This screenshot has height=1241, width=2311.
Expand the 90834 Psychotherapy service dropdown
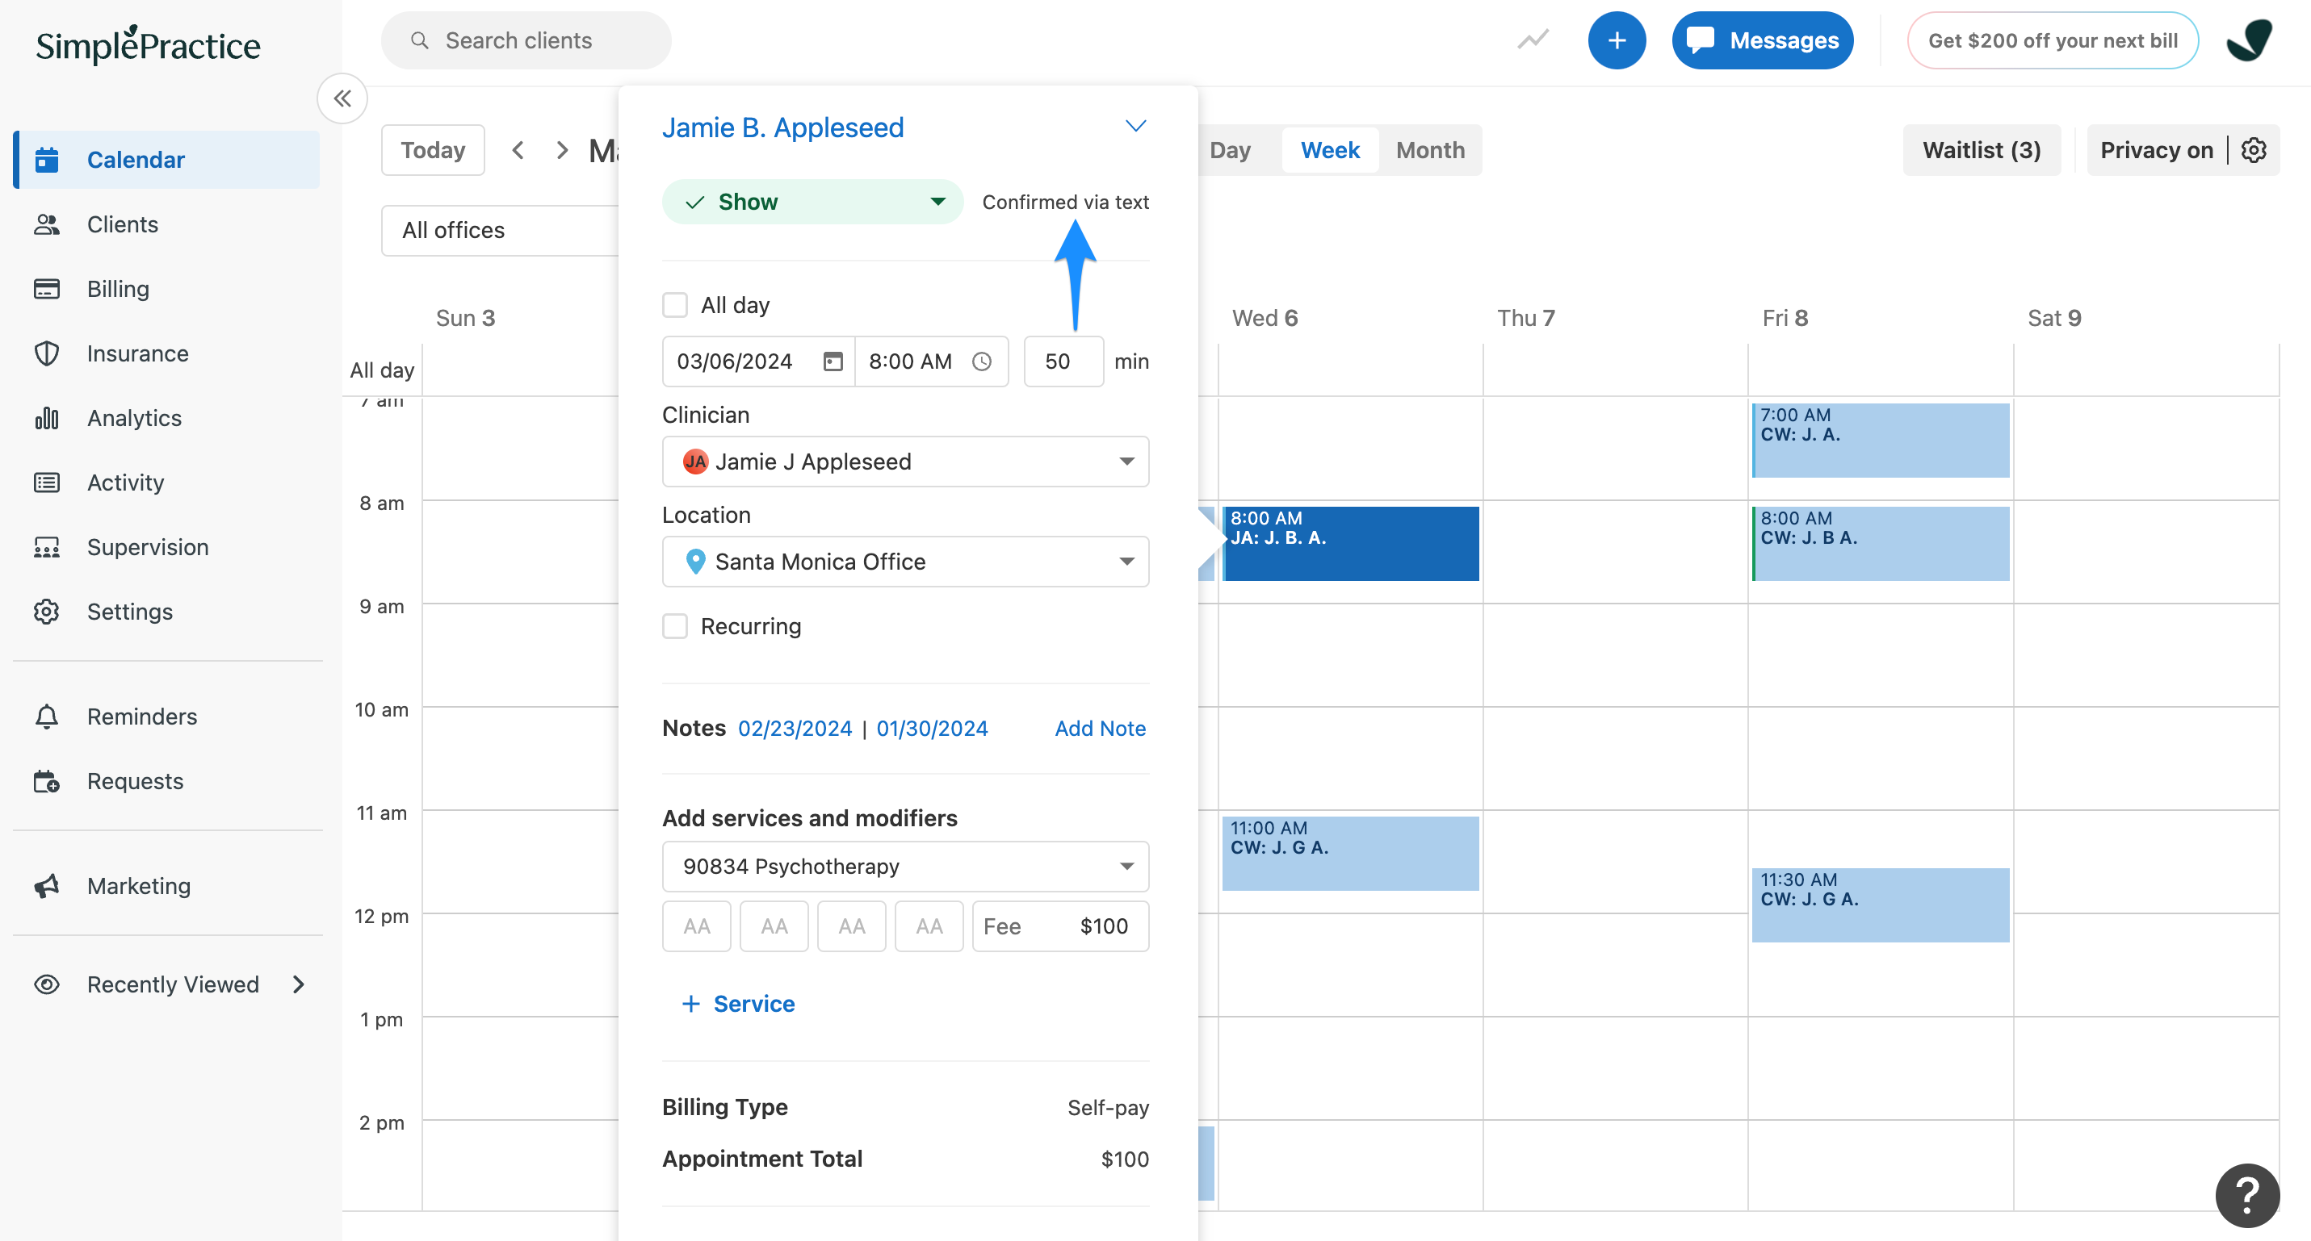point(1124,865)
